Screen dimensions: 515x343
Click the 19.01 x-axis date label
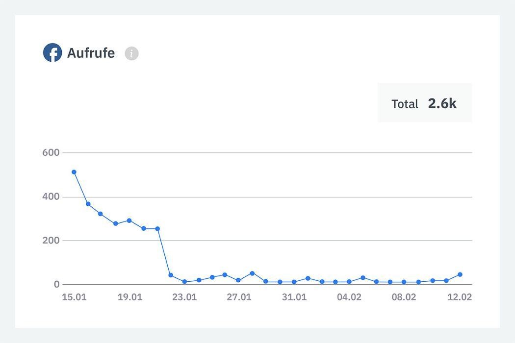[x=129, y=297]
